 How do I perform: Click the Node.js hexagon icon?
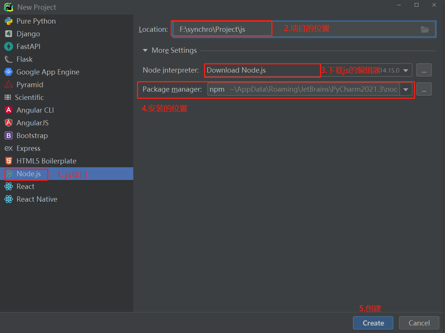[x=9, y=174]
